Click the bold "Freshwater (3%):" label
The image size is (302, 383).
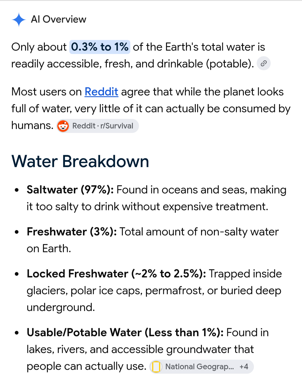pyautogui.click(x=72, y=232)
